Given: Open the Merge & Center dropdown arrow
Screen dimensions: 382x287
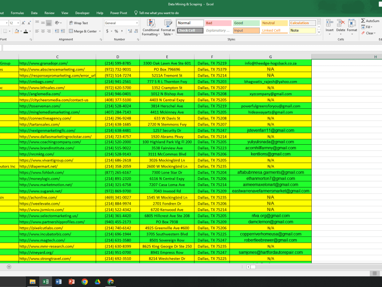Looking at the screenshot, I should pyautogui.click(x=100, y=31).
